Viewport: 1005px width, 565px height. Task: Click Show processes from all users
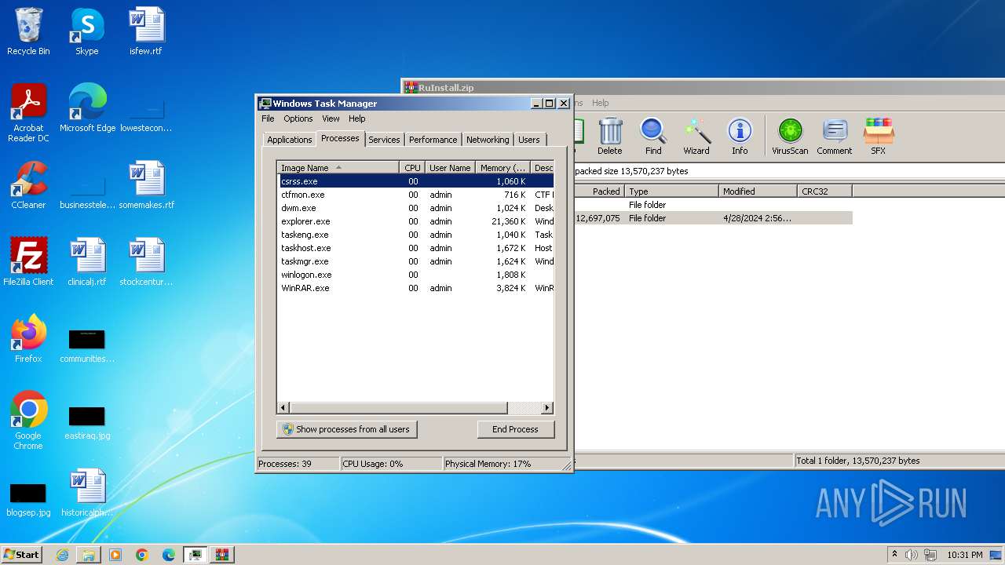[x=347, y=429]
